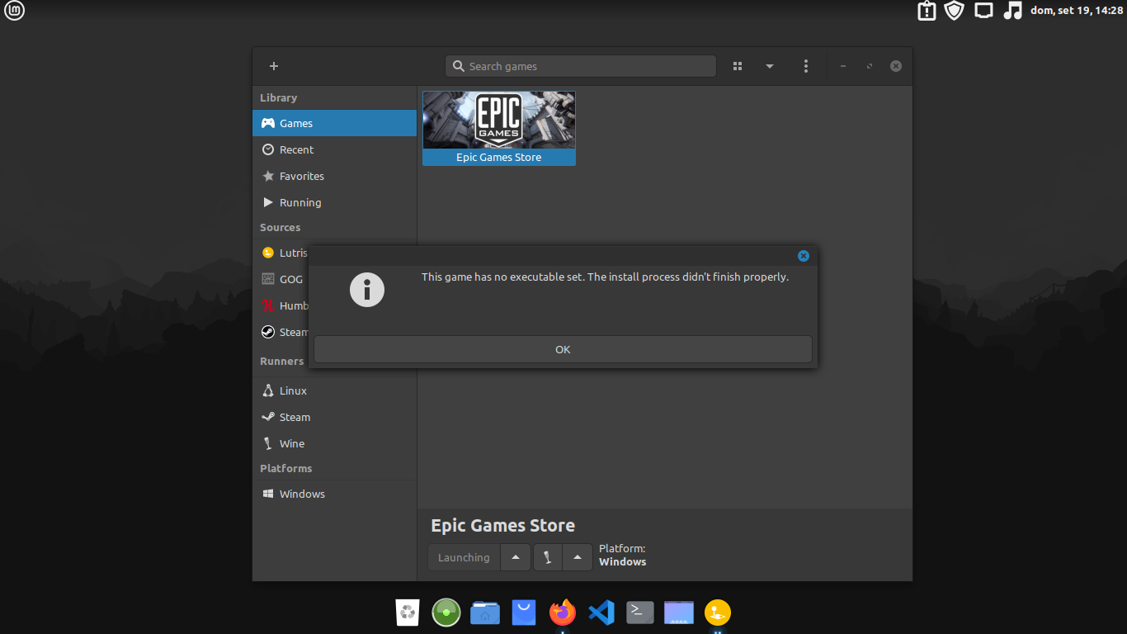Select Linux runner

point(334,390)
